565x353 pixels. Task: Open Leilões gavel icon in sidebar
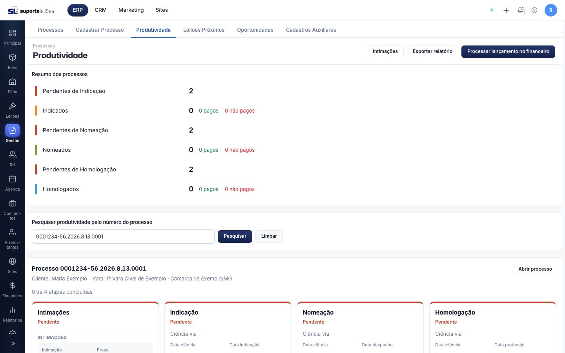(x=13, y=106)
